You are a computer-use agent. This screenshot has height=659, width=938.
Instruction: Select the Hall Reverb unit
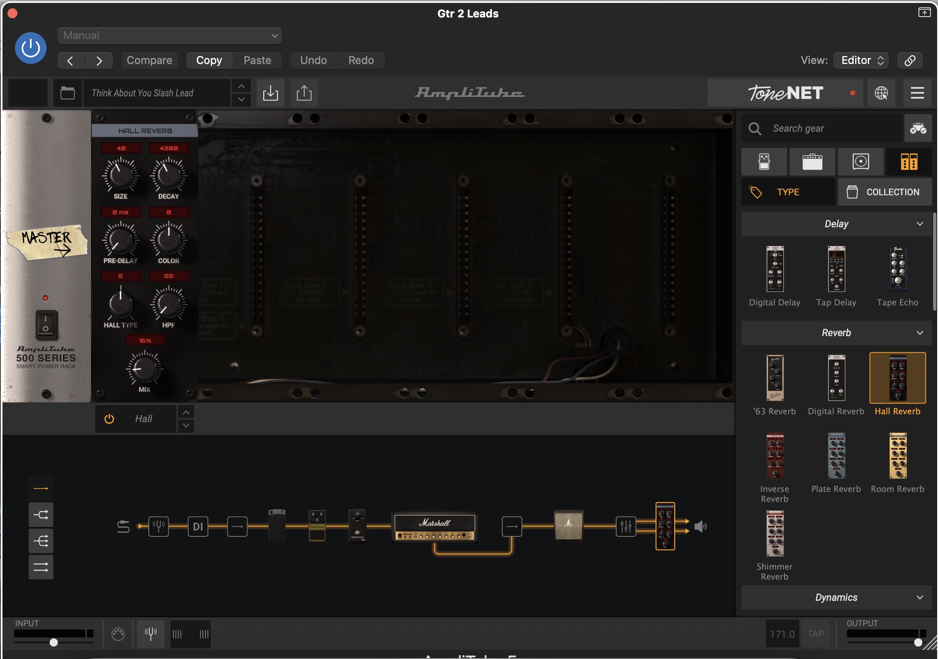(898, 378)
